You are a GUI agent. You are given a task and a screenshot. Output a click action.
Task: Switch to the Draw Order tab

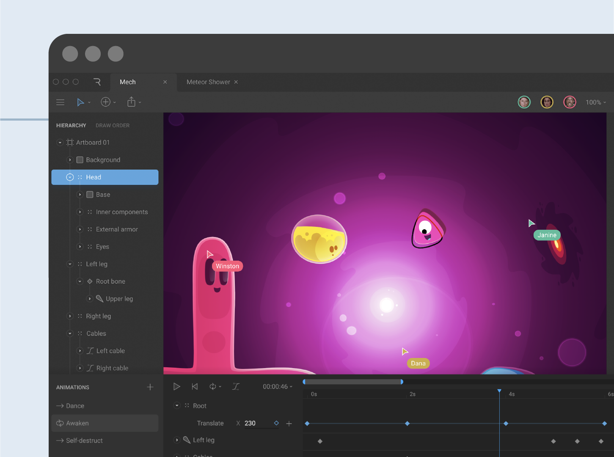coord(113,126)
